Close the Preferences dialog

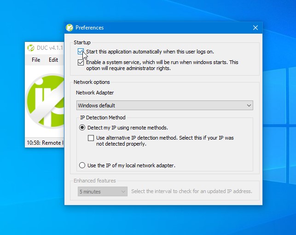click(255, 28)
